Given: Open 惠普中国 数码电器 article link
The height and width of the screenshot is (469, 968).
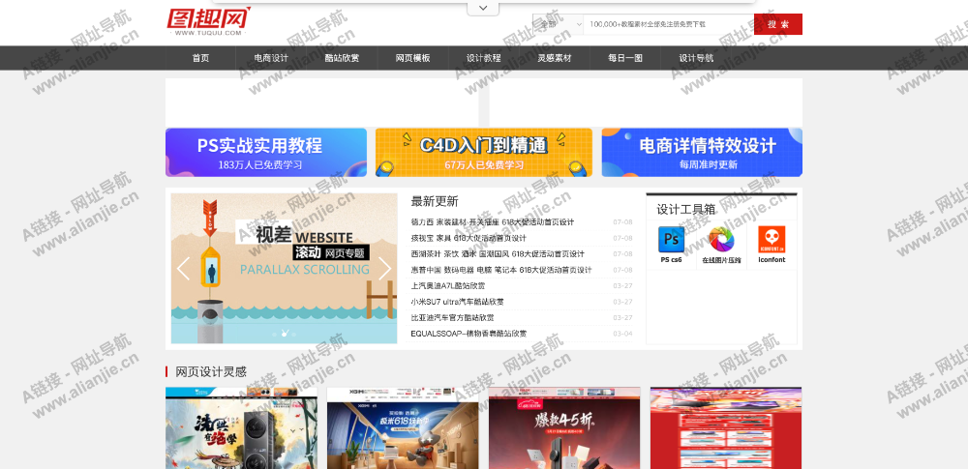Looking at the screenshot, I should pos(501,271).
